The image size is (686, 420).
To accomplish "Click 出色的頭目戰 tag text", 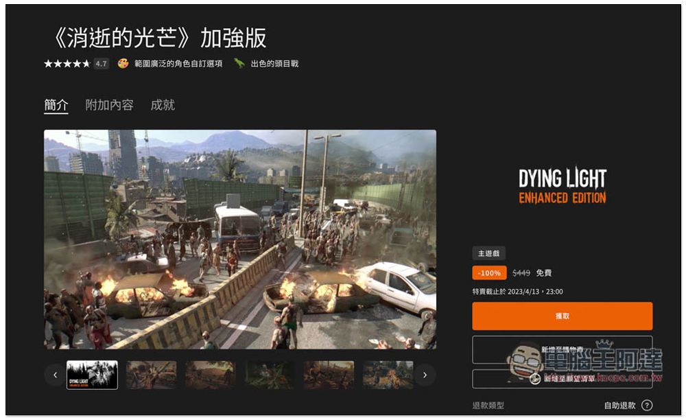I will point(275,64).
